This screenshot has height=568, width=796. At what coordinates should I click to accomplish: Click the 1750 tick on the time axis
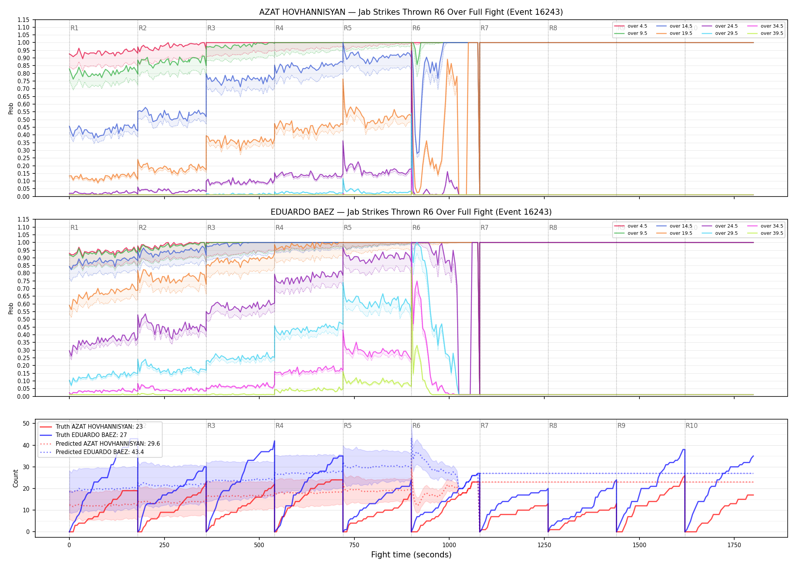734,545
